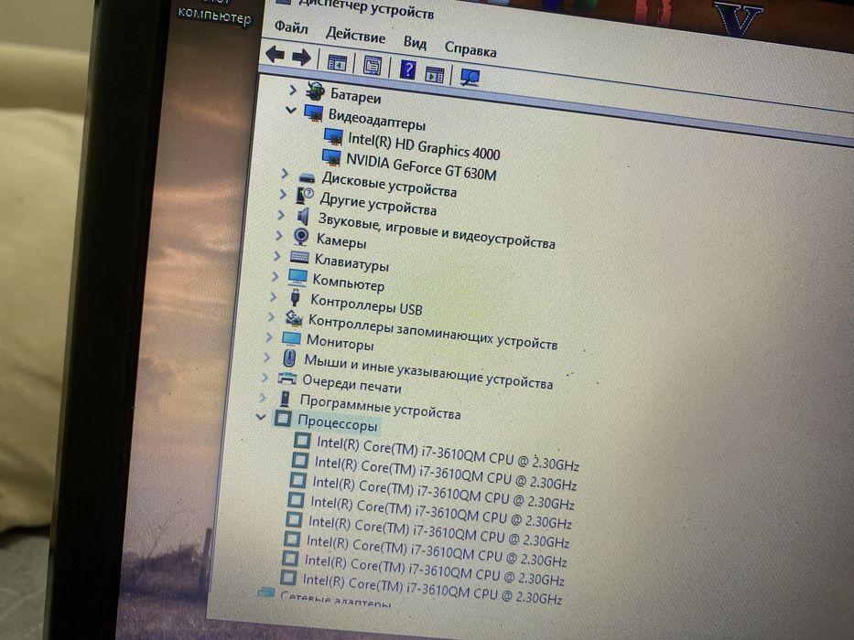Select the Видеоадаптеры label
Viewport: 854px width, 640px height.
(377, 119)
